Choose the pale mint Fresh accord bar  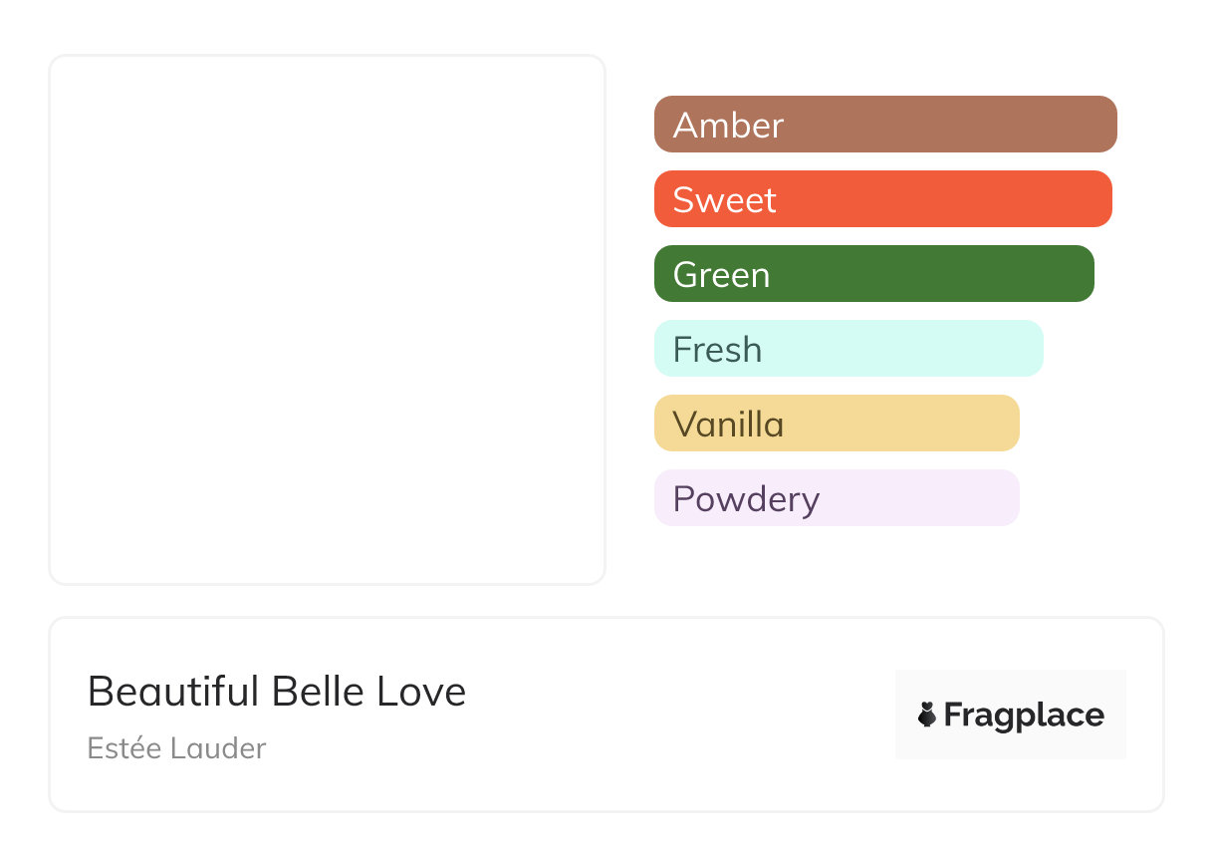pyautogui.click(x=896, y=349)
